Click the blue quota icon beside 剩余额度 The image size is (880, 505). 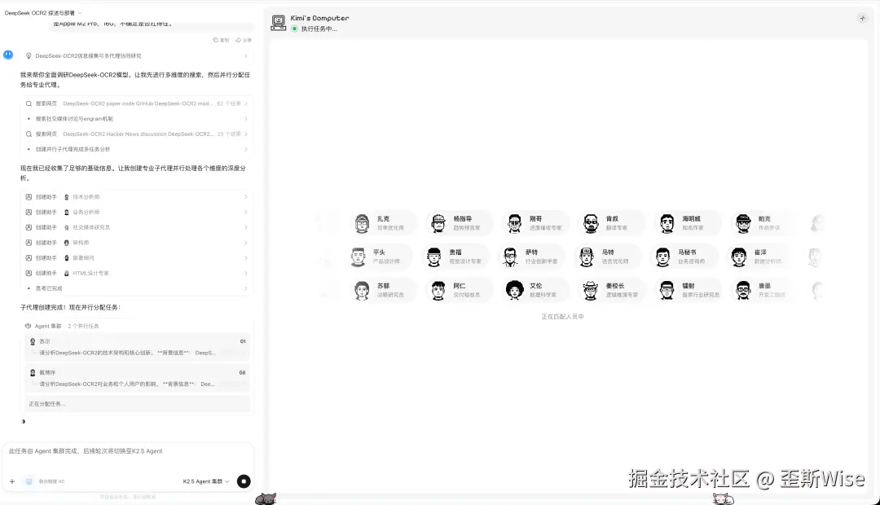[x=29, y=481]
